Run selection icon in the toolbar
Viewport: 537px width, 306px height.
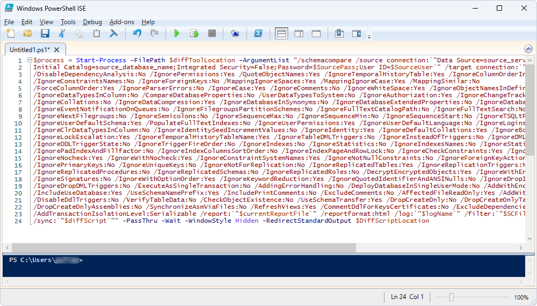(x=194, y=33)
